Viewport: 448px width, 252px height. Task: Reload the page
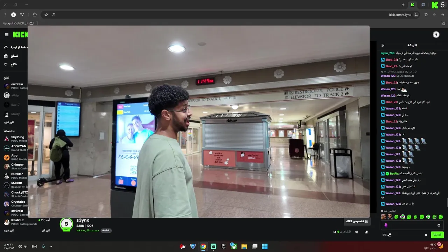(426, 15)
